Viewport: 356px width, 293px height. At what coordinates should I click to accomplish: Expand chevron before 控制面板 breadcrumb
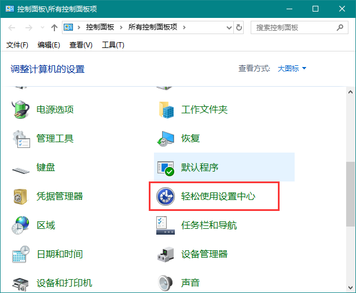[79, 27]
